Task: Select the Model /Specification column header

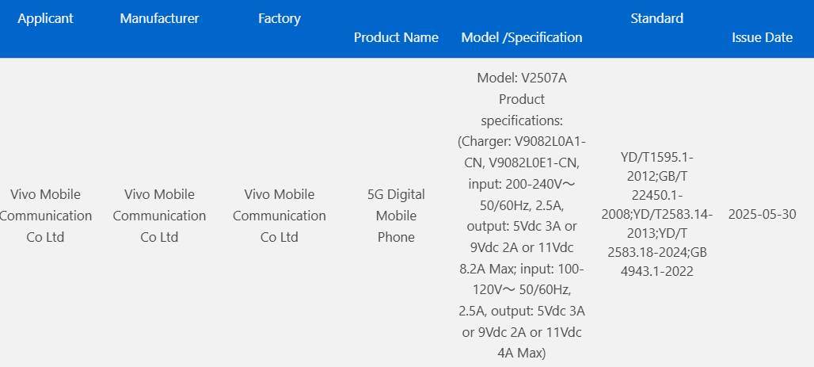Action: pyautogui.click(x=522, y=37)
